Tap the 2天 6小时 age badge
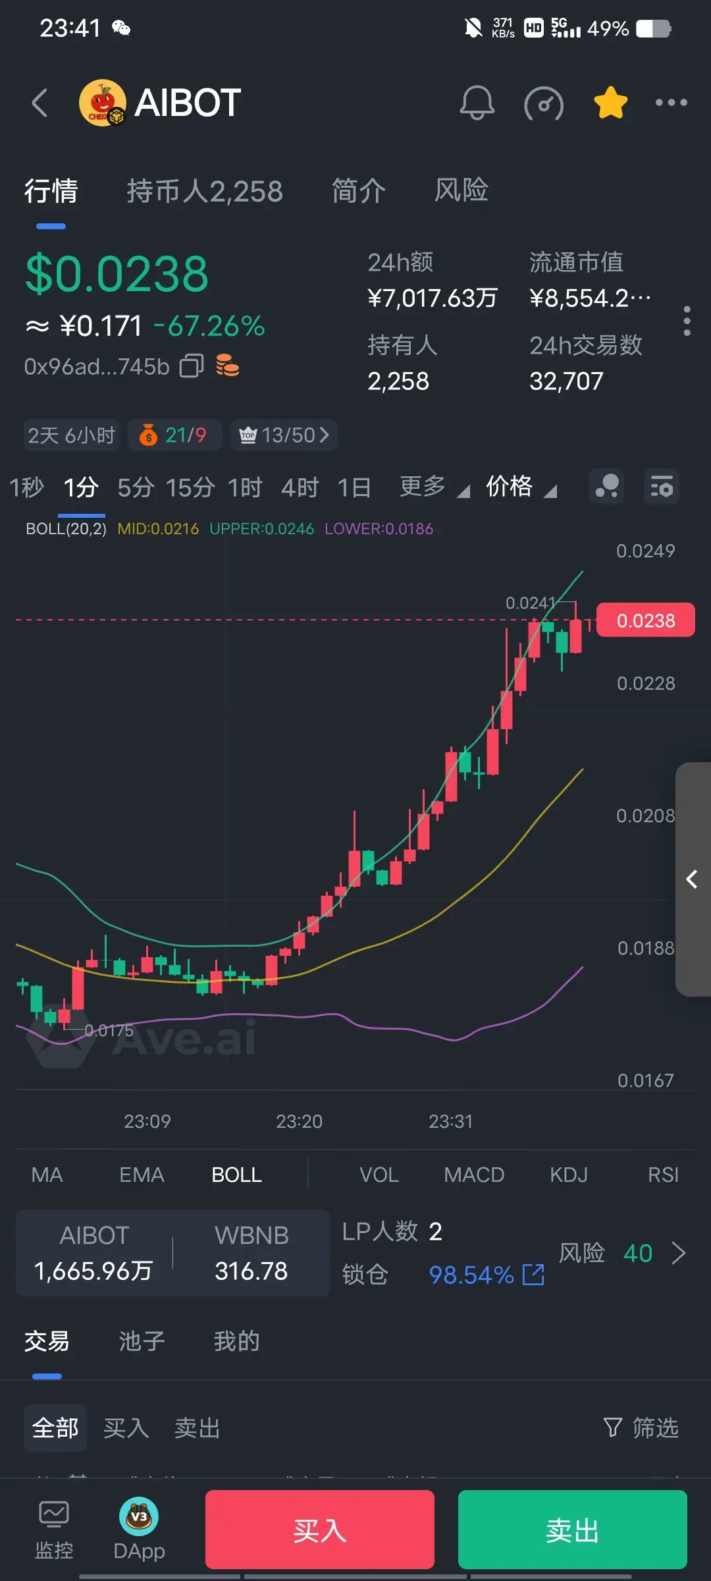Image resolution: width=711 pixels, height=1581 pixels. click(71, 435)
